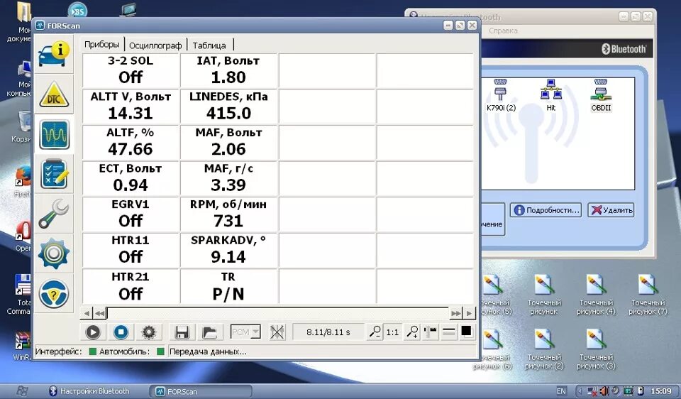Select the OBDII Bluetooth device
Screen dimensions: 681x399
[x=601, y=95]
